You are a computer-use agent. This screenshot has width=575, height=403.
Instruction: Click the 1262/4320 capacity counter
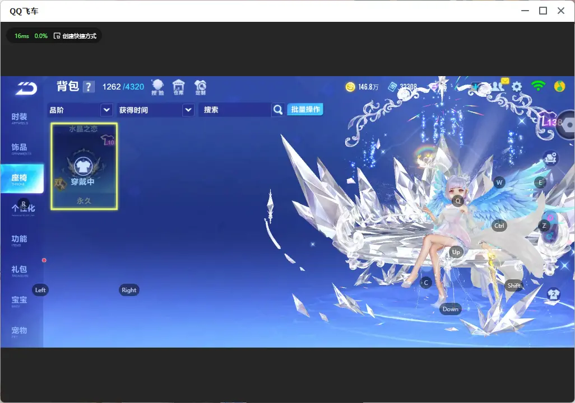coord(123,87)
